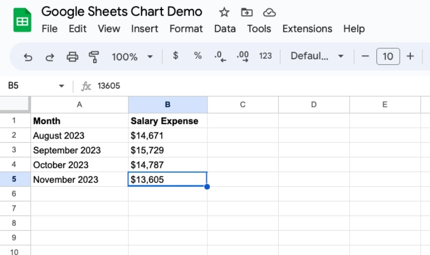The image size is (430, 255).
Task: Format as percent
Action: 198,56
